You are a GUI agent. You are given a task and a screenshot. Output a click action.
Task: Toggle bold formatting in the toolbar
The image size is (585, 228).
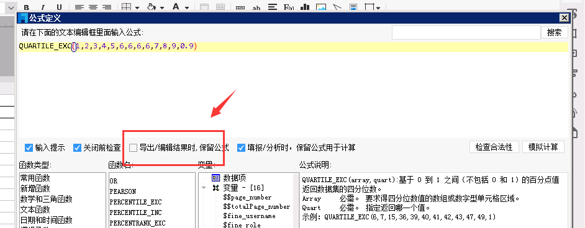pyautogui.click(x=27, y=7)
